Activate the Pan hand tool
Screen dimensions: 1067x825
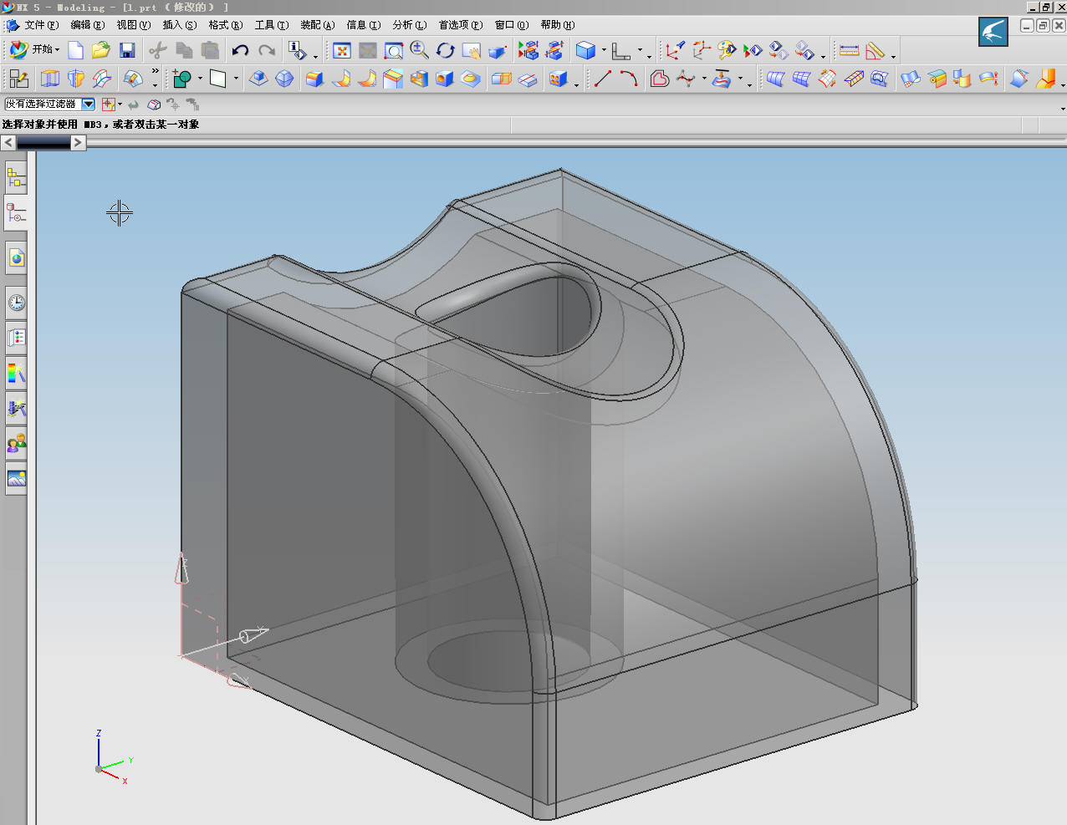click(x=472, y=51)
